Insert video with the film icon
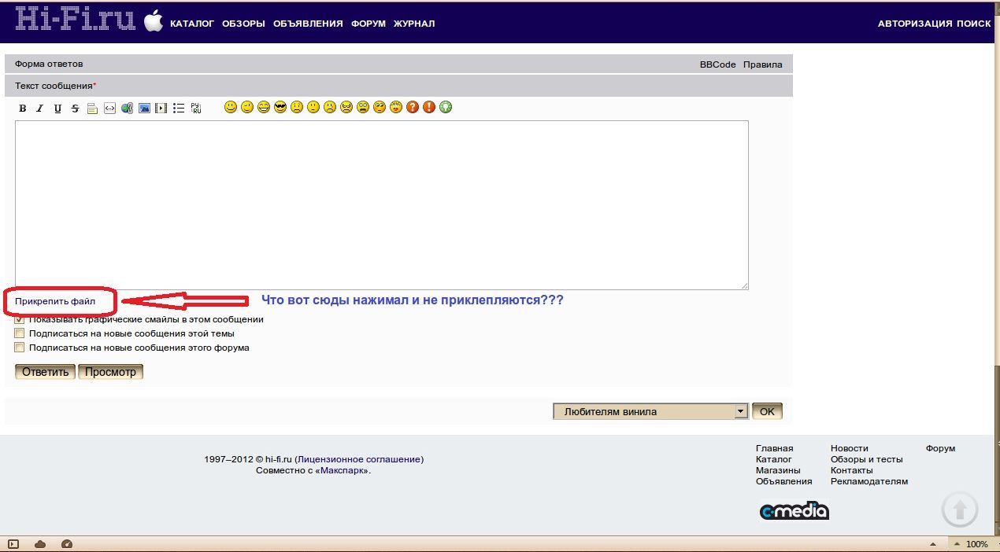The image size is (1000, 552). tap(161, 109)
